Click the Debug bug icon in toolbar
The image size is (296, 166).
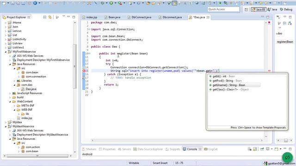[103, 3]
